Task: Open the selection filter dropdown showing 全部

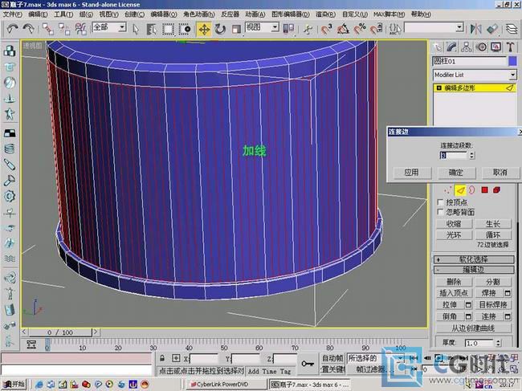Action: click(x=109, y=27)
